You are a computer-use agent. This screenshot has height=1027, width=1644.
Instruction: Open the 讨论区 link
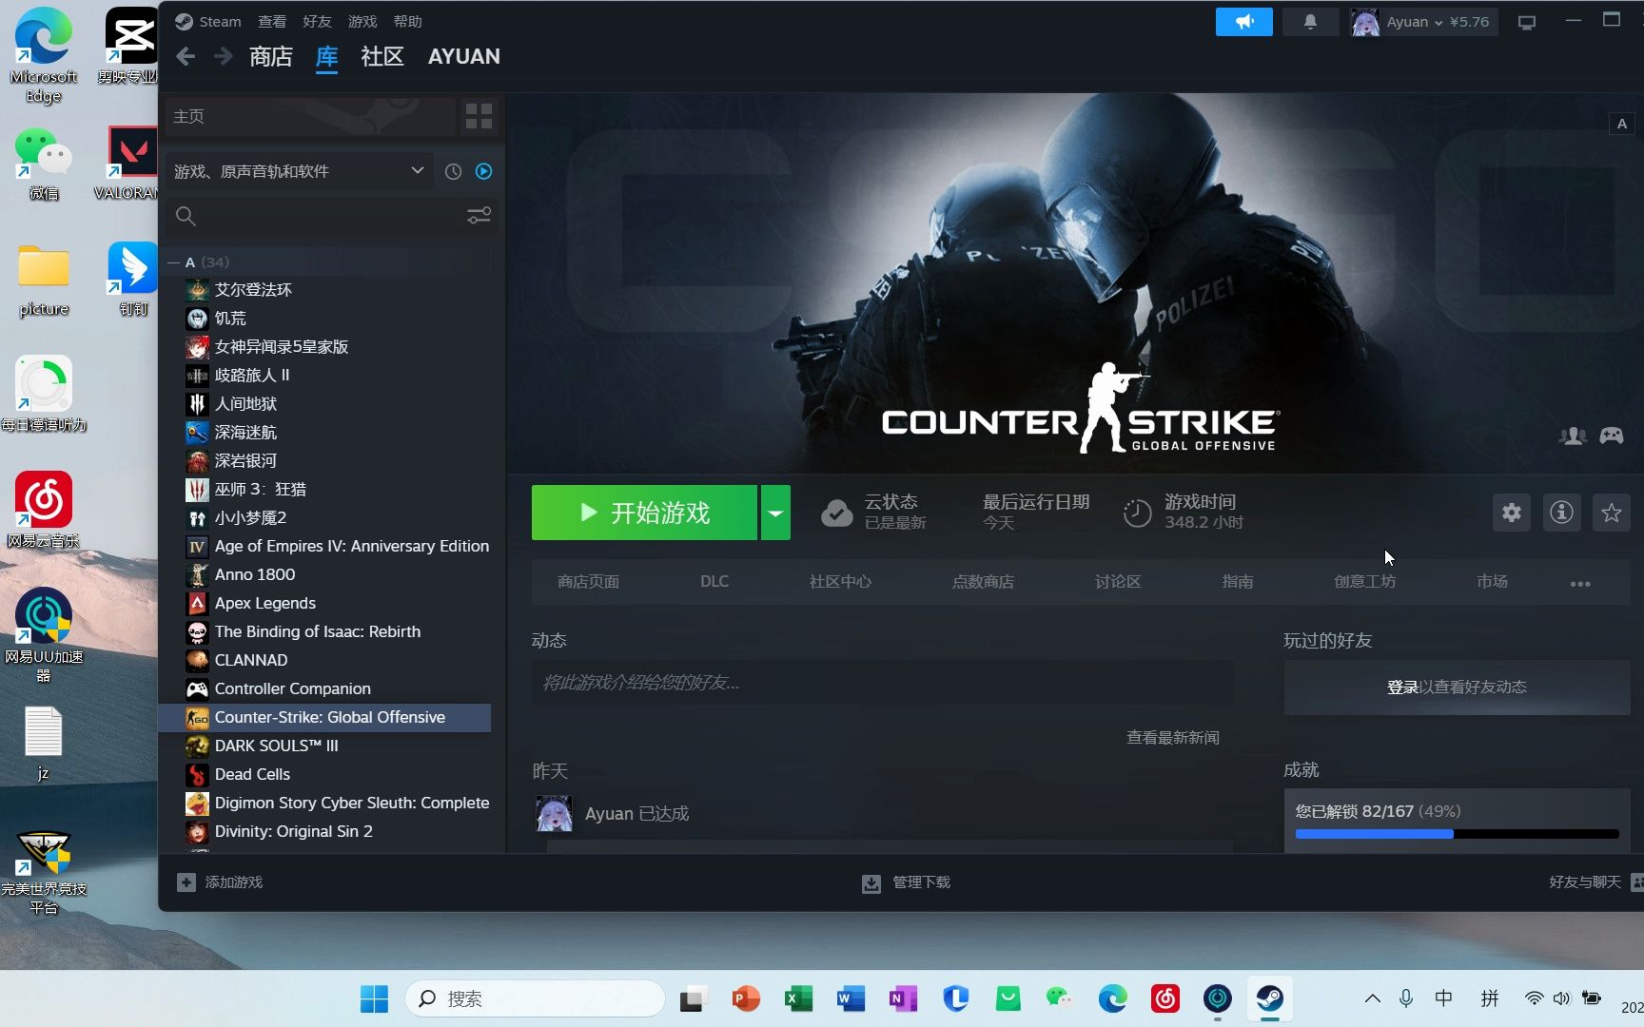1118,582
